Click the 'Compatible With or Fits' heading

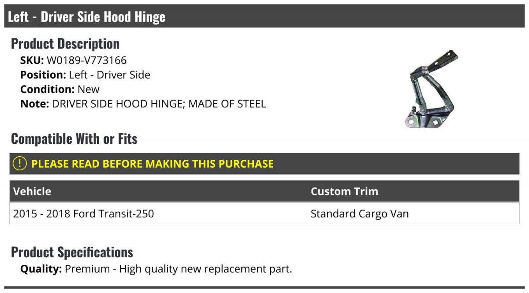pos(74,139)
